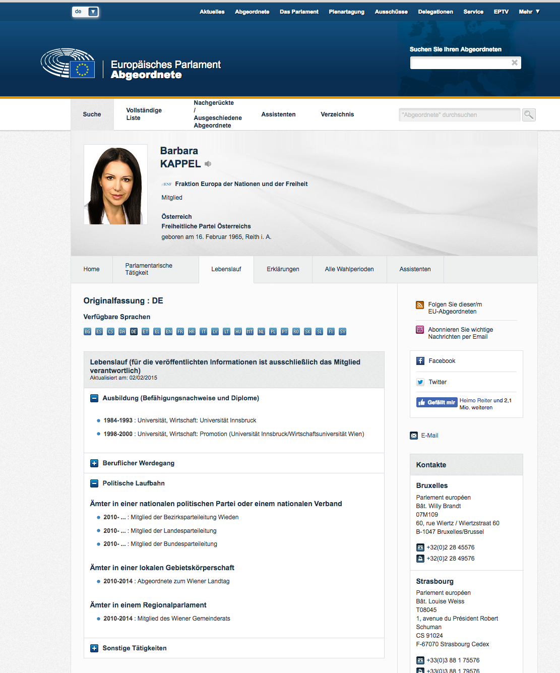
Task: Open Aktuelles in top navigation
Action: click(212, 12)
